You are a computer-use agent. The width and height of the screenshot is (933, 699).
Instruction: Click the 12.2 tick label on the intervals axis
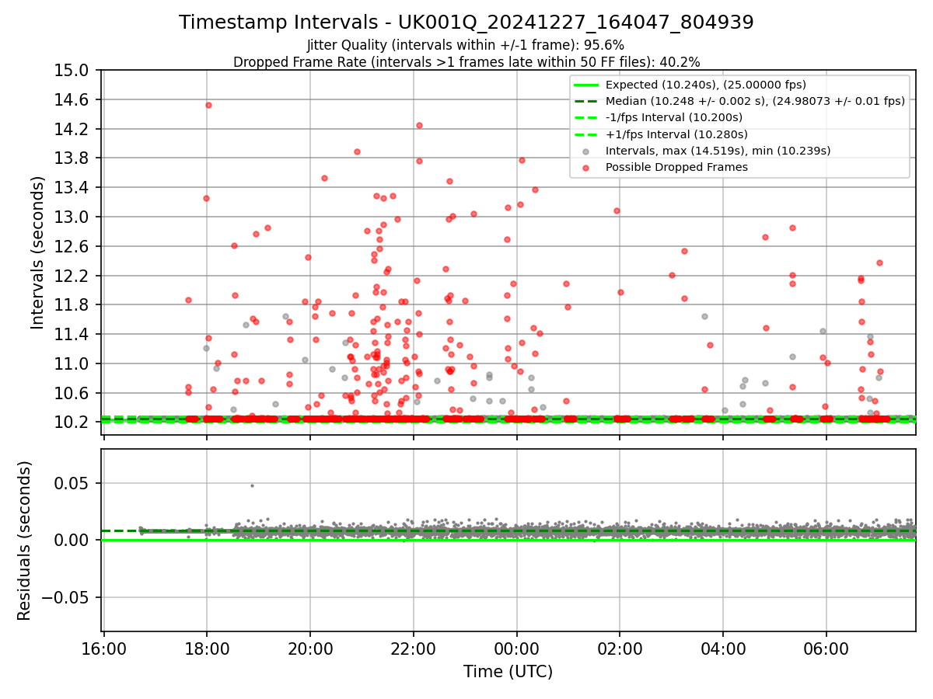[73, 276]
